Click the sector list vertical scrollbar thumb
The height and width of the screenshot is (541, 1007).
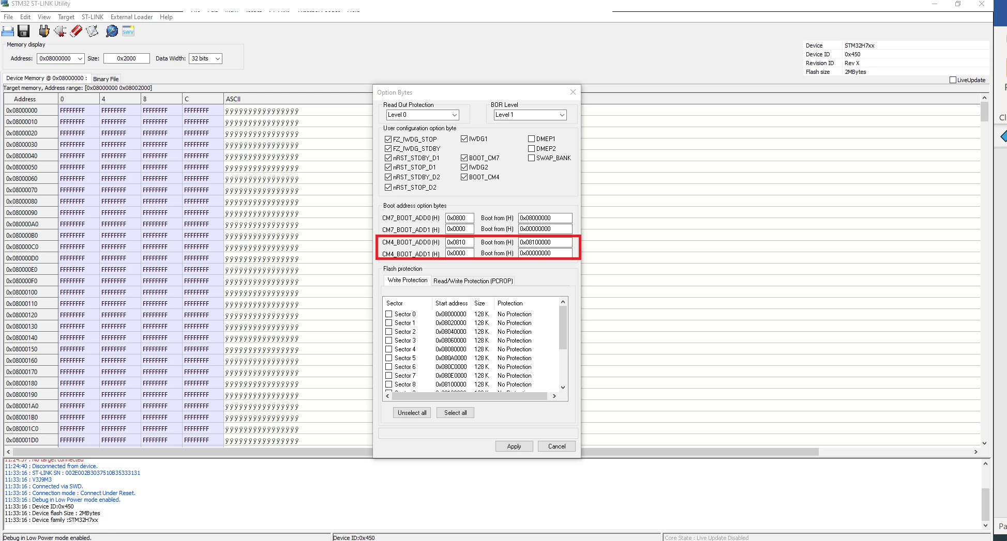pyautogui.click(x=563, y=328)
